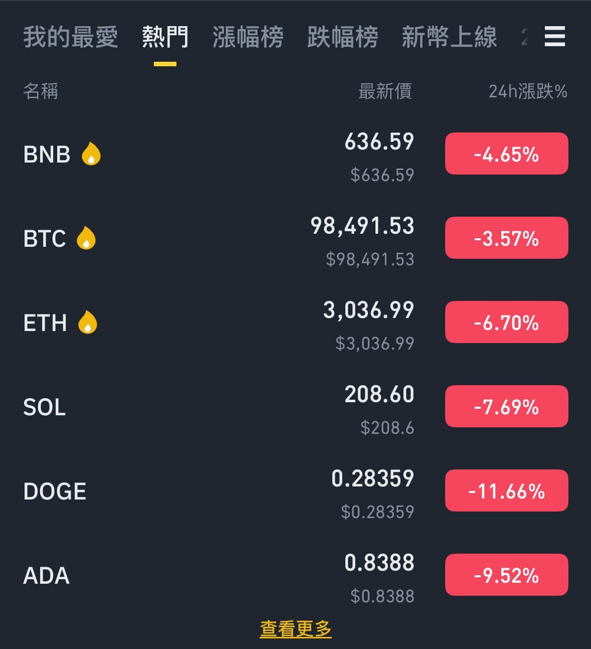Open the hamburger menu icon
The image size is (591, 649).
555,37
